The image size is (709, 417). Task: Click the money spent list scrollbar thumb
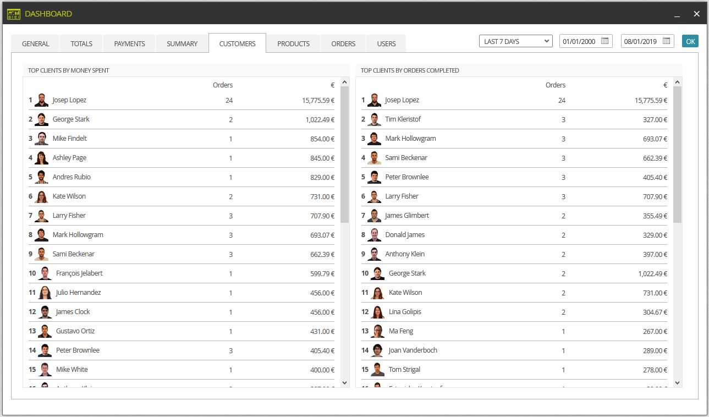point(345,155)
